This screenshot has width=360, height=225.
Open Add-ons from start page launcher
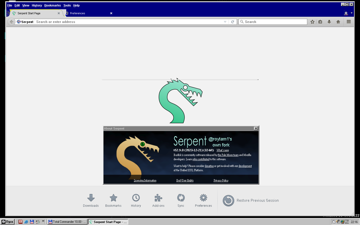pos(158,200)
